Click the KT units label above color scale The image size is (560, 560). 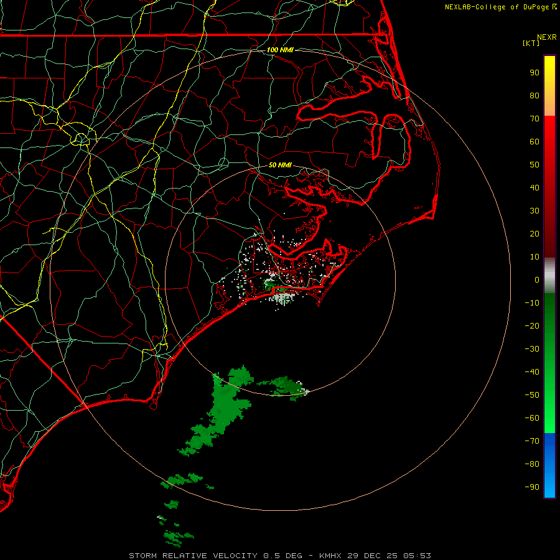point(531,43)
